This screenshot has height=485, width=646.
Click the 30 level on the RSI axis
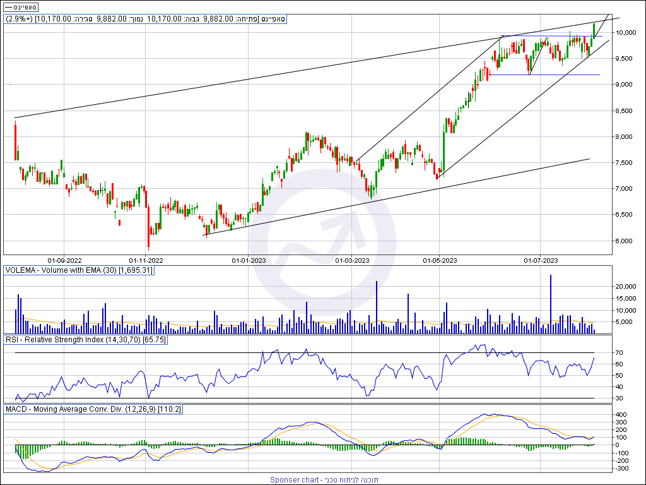(619, 398)
